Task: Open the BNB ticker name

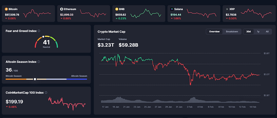Action: [122, 9]
